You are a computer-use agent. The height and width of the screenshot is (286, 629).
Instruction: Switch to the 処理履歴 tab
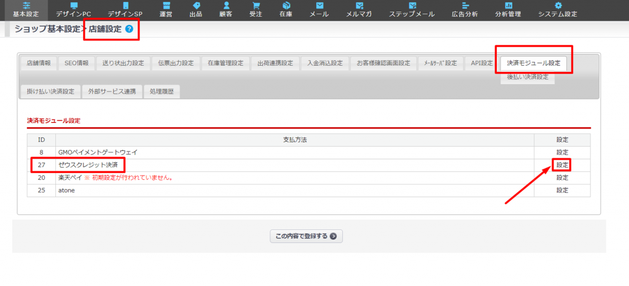tap(162, 91)
